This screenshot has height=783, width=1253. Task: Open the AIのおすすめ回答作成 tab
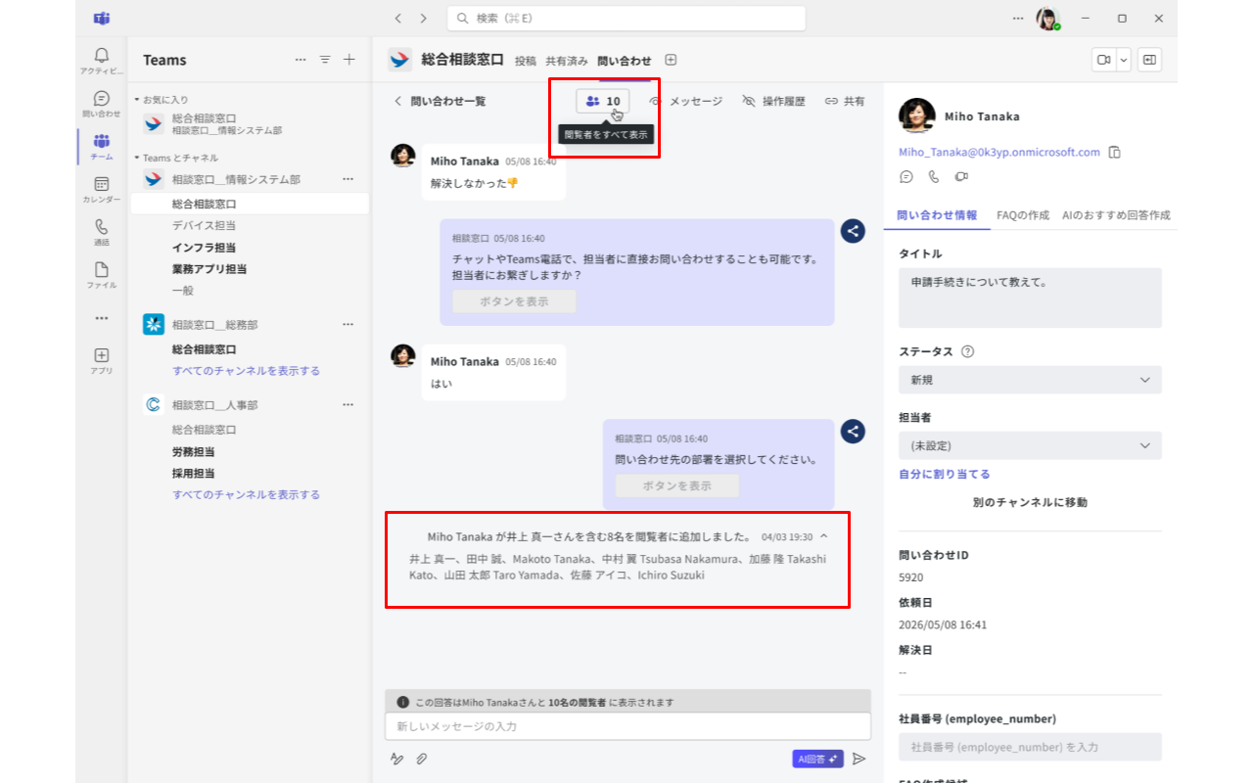[x=1116, y=215]
